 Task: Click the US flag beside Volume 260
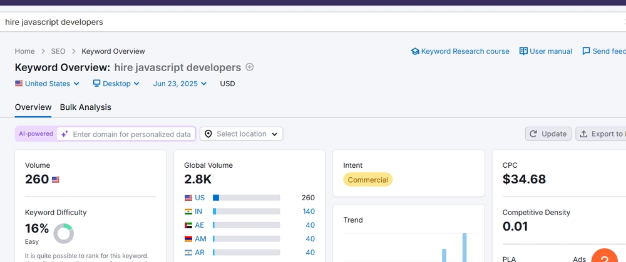56,180
